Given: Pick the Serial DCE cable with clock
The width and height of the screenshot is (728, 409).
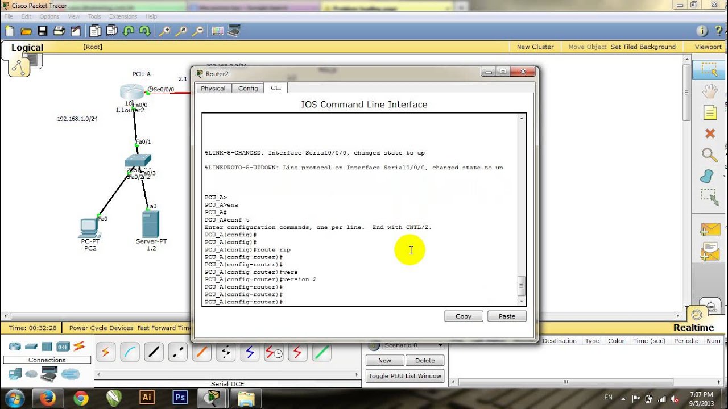Looking at the screenshot, I should coord(274,352).
